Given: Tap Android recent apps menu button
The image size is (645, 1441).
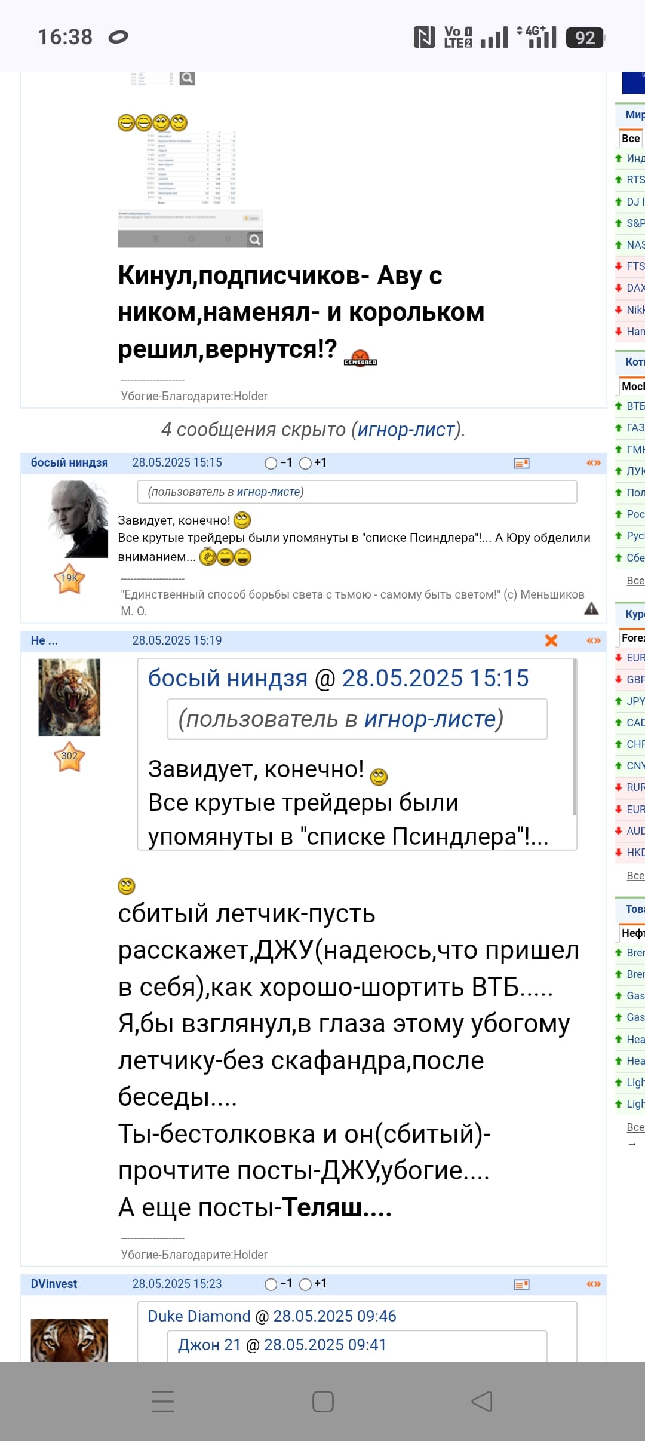Looking at the screenshot, I should (163, 1401).
